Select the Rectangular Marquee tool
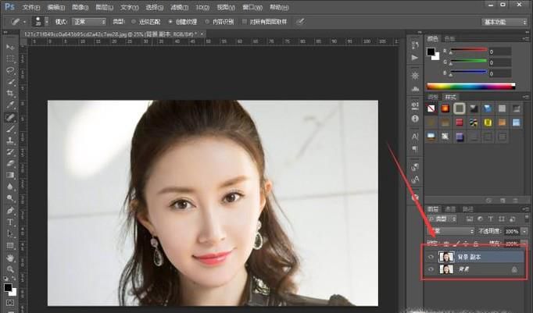The image size is (533, 313). (10, 59)
